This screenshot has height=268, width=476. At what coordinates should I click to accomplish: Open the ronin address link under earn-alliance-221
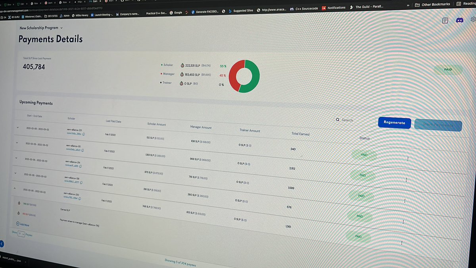(74, 134)
